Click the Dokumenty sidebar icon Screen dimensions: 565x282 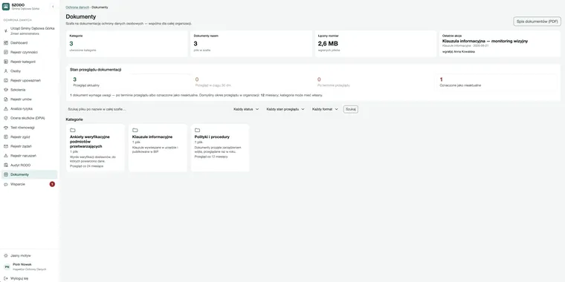click(x=6, y=174)
